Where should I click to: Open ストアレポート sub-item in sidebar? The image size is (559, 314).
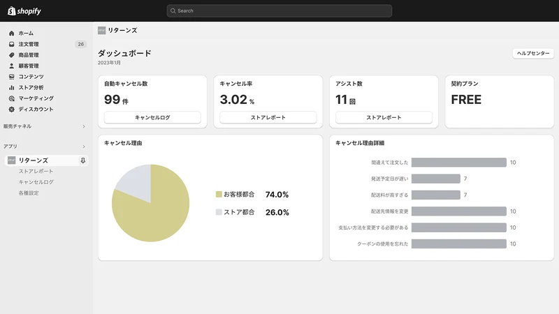(x=36, y=171)
